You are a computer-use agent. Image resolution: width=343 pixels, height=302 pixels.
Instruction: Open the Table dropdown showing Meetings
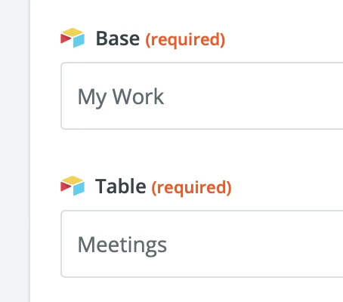point(202,244)
